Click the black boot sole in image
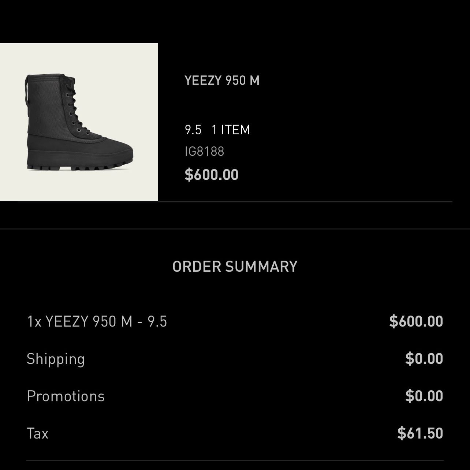The image size is (470, 470). pos(79,164)
